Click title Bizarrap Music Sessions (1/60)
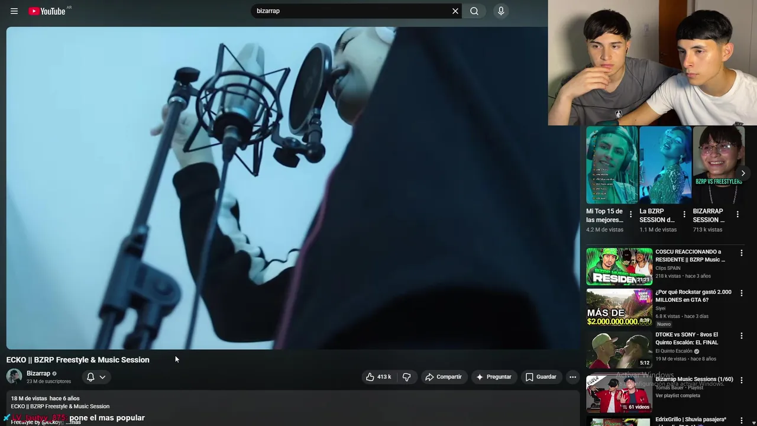 click(694, 379)
